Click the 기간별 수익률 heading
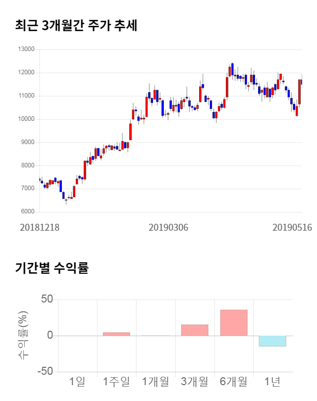317x401 pixels. pos(52,269)
